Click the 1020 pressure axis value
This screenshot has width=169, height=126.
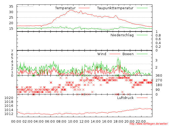click(x=9, y=98)
